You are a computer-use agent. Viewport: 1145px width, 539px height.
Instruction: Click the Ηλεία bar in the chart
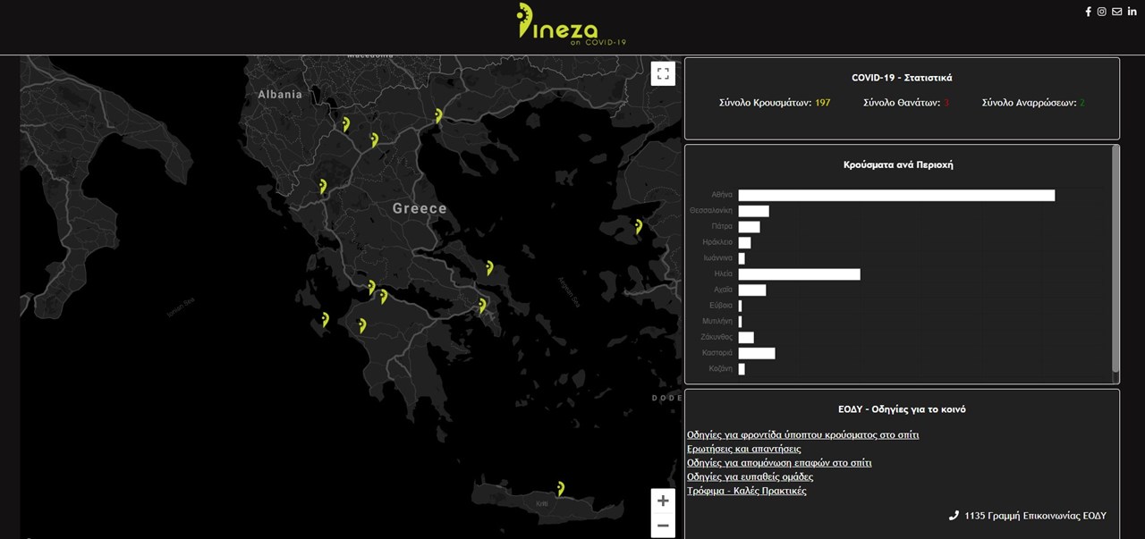click(x=799, y=274)
